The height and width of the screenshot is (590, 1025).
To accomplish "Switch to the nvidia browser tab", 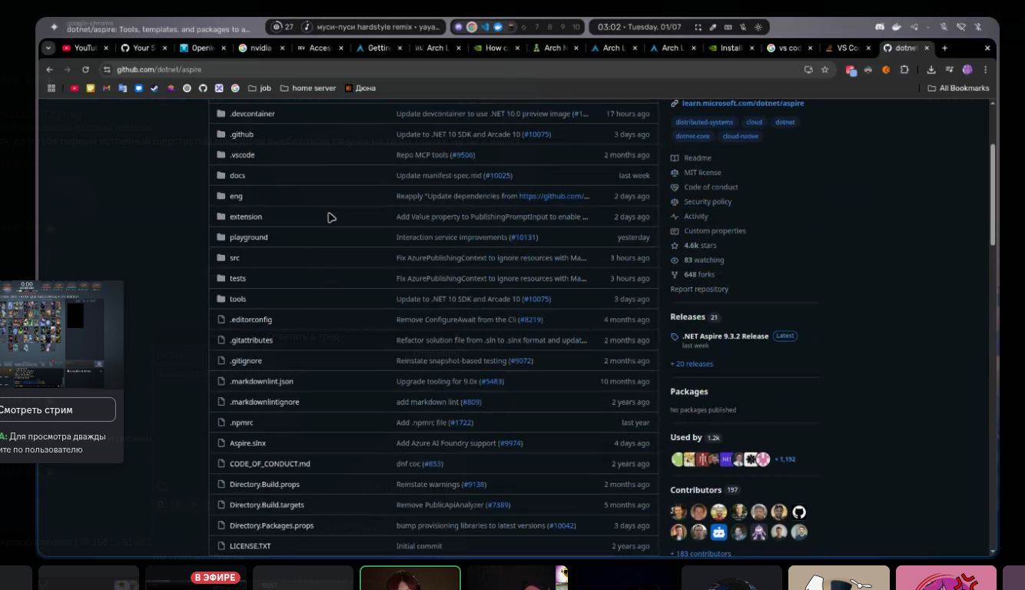I will pos(262,48).
